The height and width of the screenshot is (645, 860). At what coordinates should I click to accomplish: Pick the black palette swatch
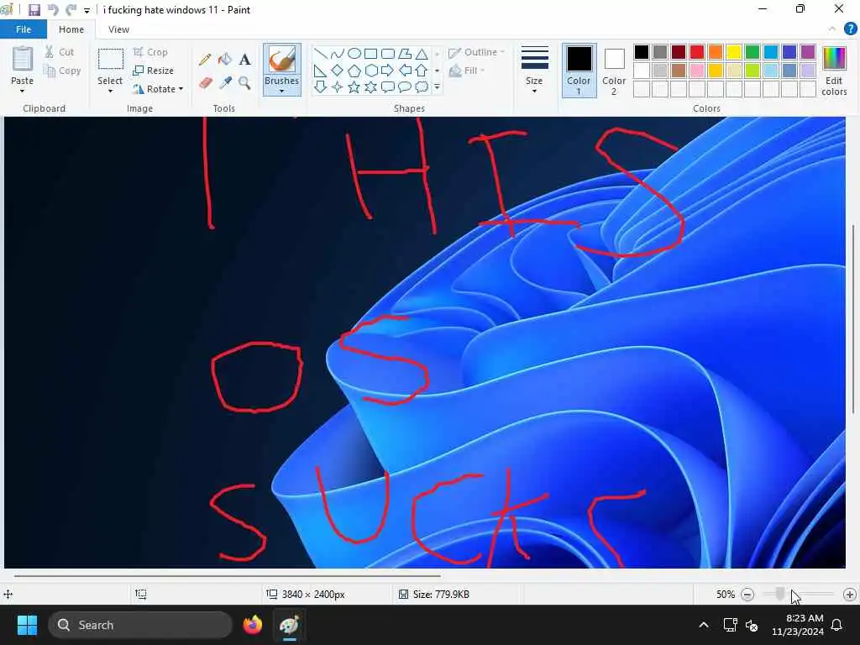[x=642, y=52]
